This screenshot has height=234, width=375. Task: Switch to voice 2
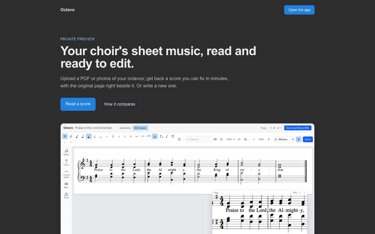(161, 136)
